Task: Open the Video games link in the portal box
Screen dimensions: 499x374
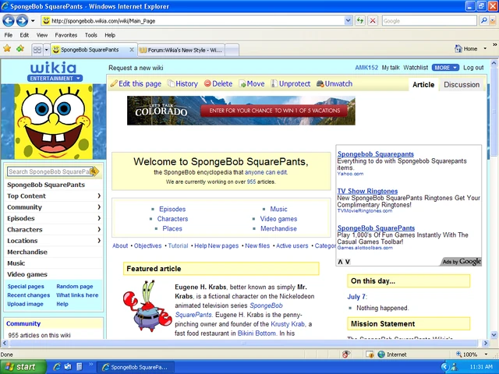Action: point(278,219)
